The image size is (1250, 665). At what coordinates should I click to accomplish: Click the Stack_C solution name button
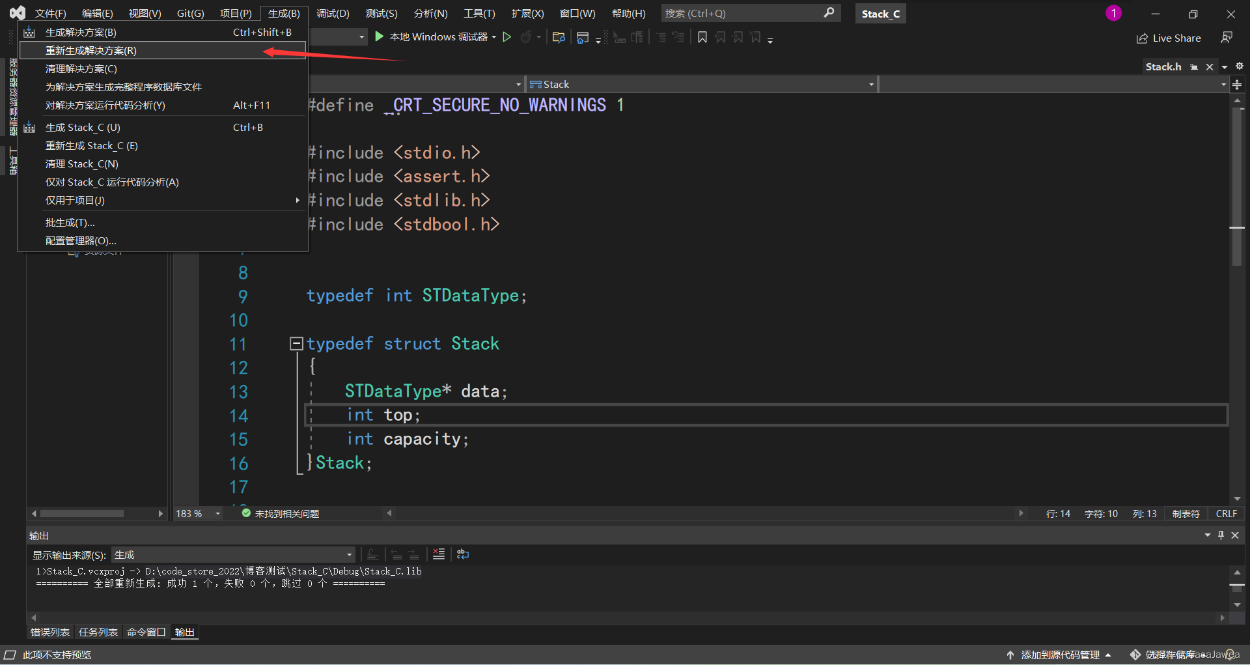click(881, 14)
